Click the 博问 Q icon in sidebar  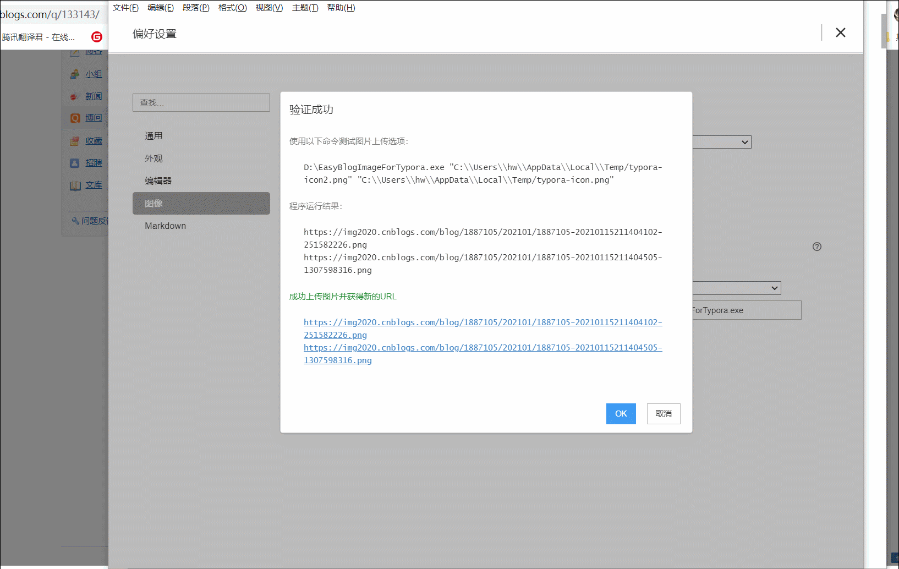click(75, 118)
